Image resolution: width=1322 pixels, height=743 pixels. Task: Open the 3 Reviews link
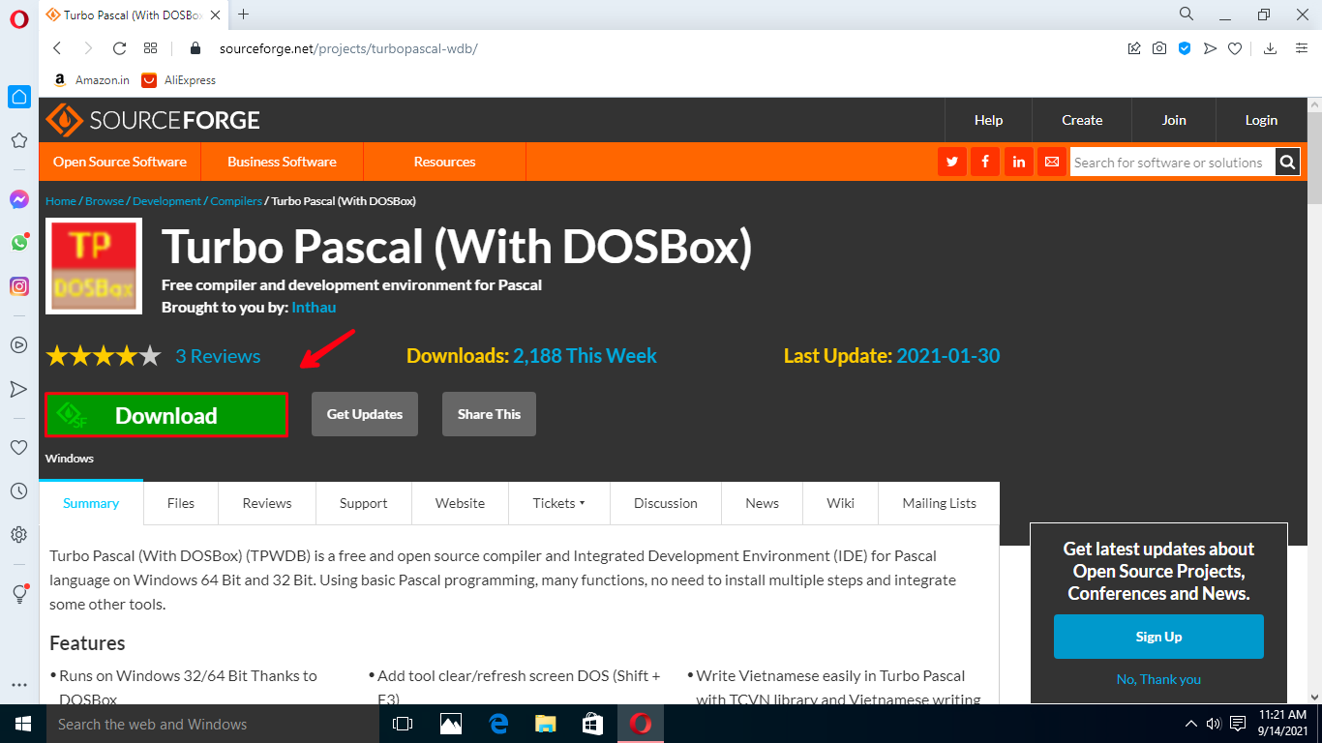[x=218, y=356]
